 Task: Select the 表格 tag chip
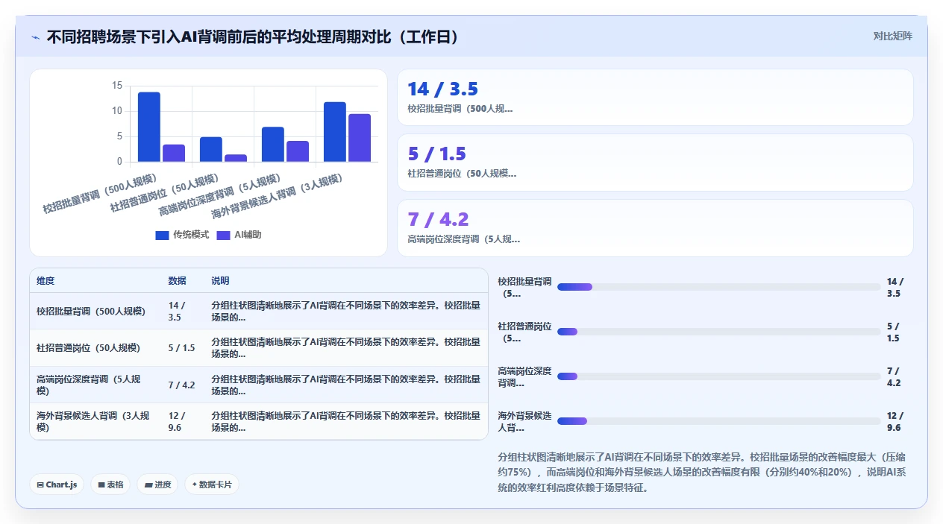[x=110, y=484]
